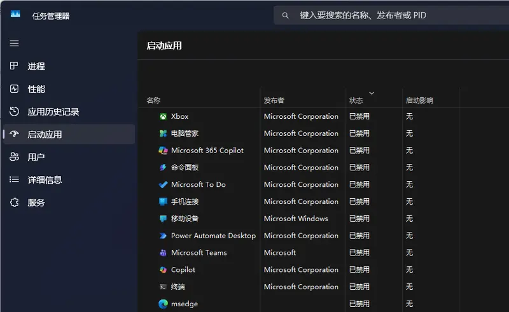Click the 进程 grid icon in sidebar

[x=14, y=66]
